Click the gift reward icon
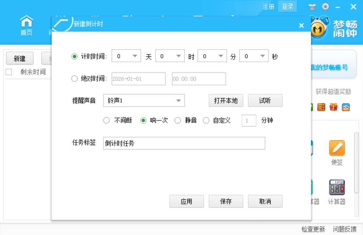The image size is (363, 235). pyautogui.click(x=334, y=107)
